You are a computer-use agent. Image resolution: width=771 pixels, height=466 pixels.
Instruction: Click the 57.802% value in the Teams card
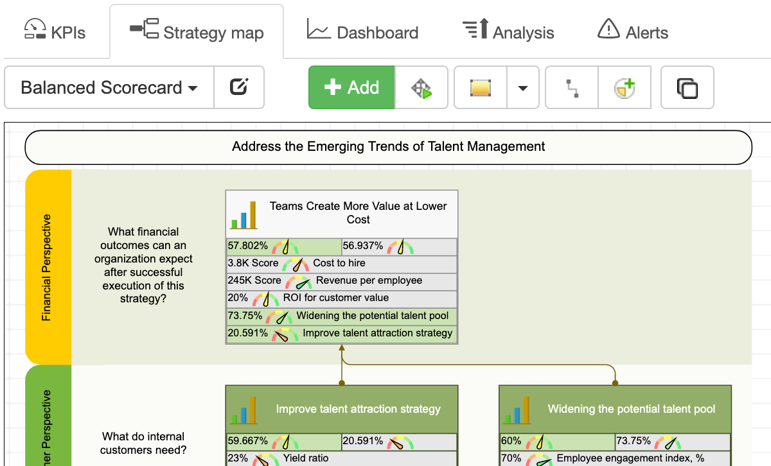pyautogui.click(x=249, y=246)
